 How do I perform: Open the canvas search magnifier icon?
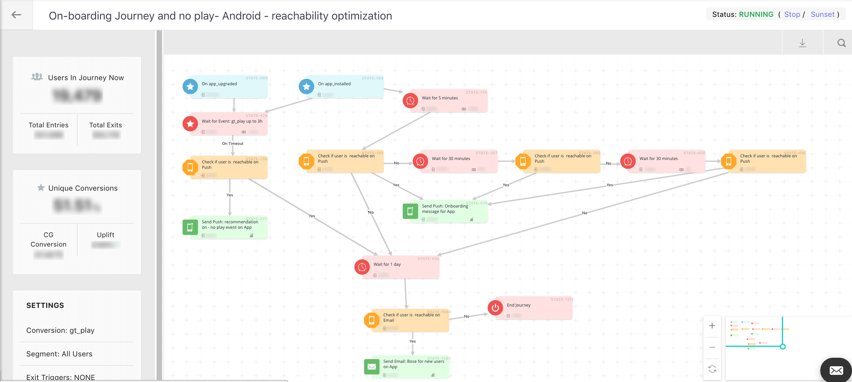(841, 43)
